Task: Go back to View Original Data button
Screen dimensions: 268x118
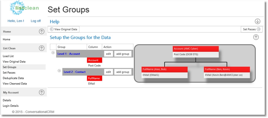Action: pos(63,29)
